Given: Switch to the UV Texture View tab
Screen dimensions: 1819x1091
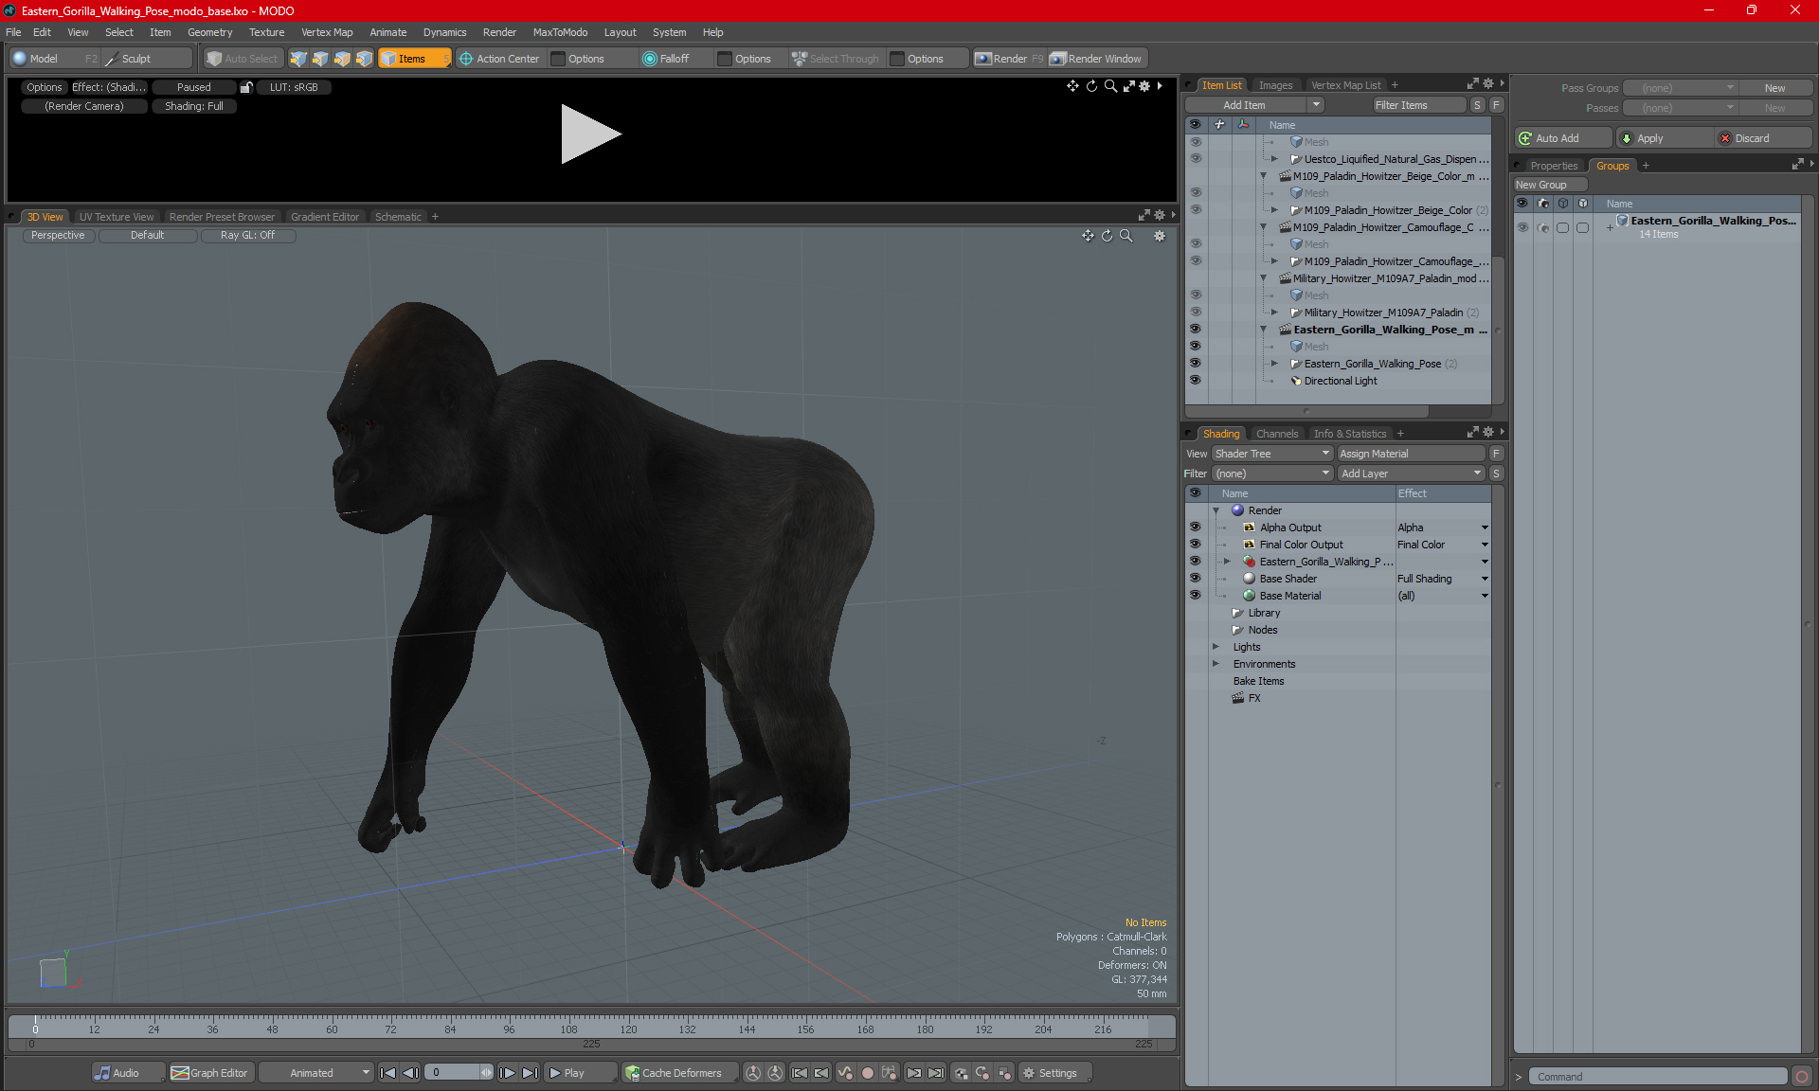Looking at the screenshot, I should 116,217.
